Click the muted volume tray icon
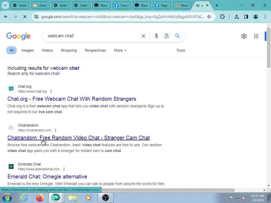The image size is (271, 203). pos(244,198)
